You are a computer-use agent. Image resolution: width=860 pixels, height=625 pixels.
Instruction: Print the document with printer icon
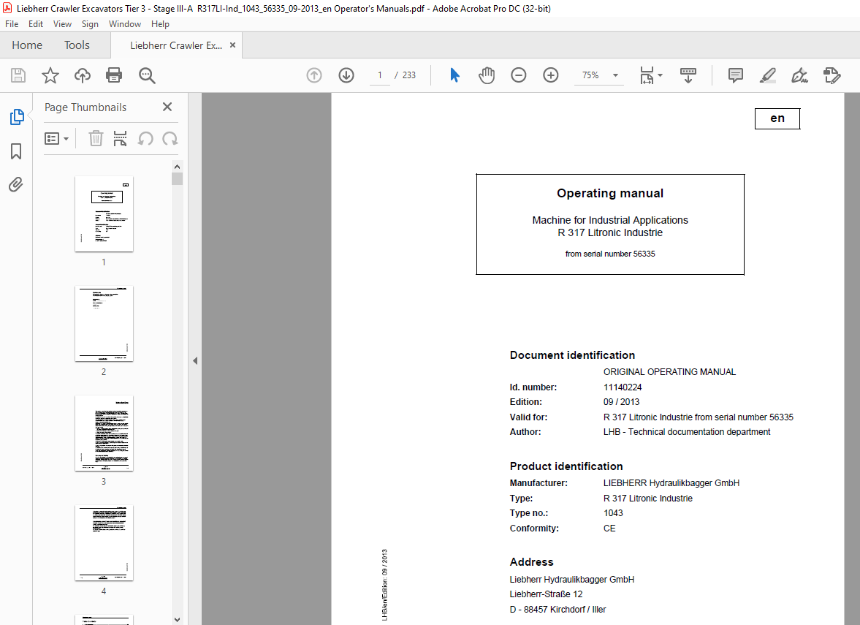point(114,75)
